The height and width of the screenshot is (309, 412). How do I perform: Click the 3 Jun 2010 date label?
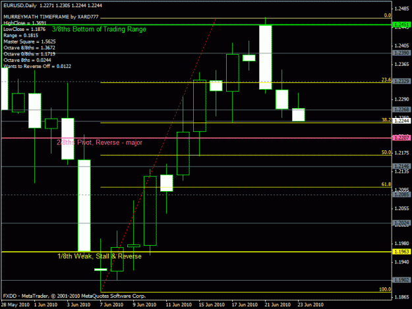pos(78,304)
